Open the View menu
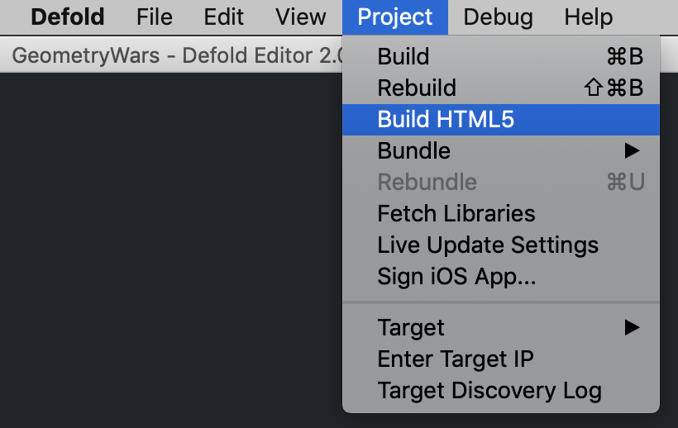The height and width of the screenshot is (428, 678). [x=301, y=17]
